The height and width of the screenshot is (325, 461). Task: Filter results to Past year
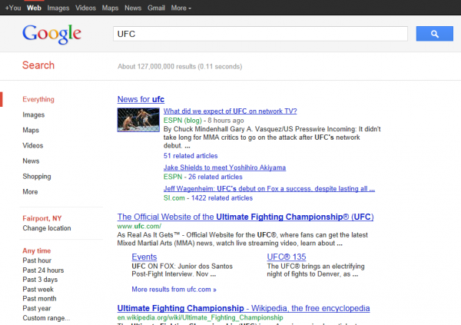tap(36, 308)
